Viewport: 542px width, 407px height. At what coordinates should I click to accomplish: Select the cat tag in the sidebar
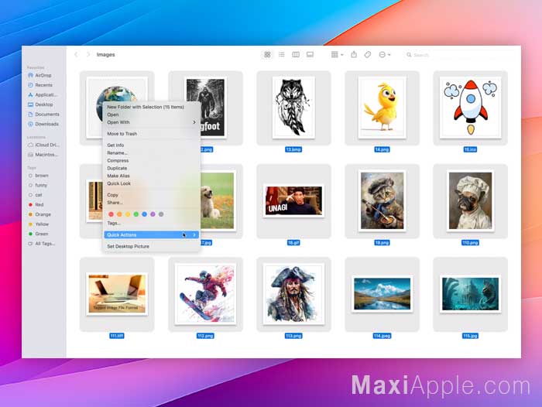click(36, 195)
